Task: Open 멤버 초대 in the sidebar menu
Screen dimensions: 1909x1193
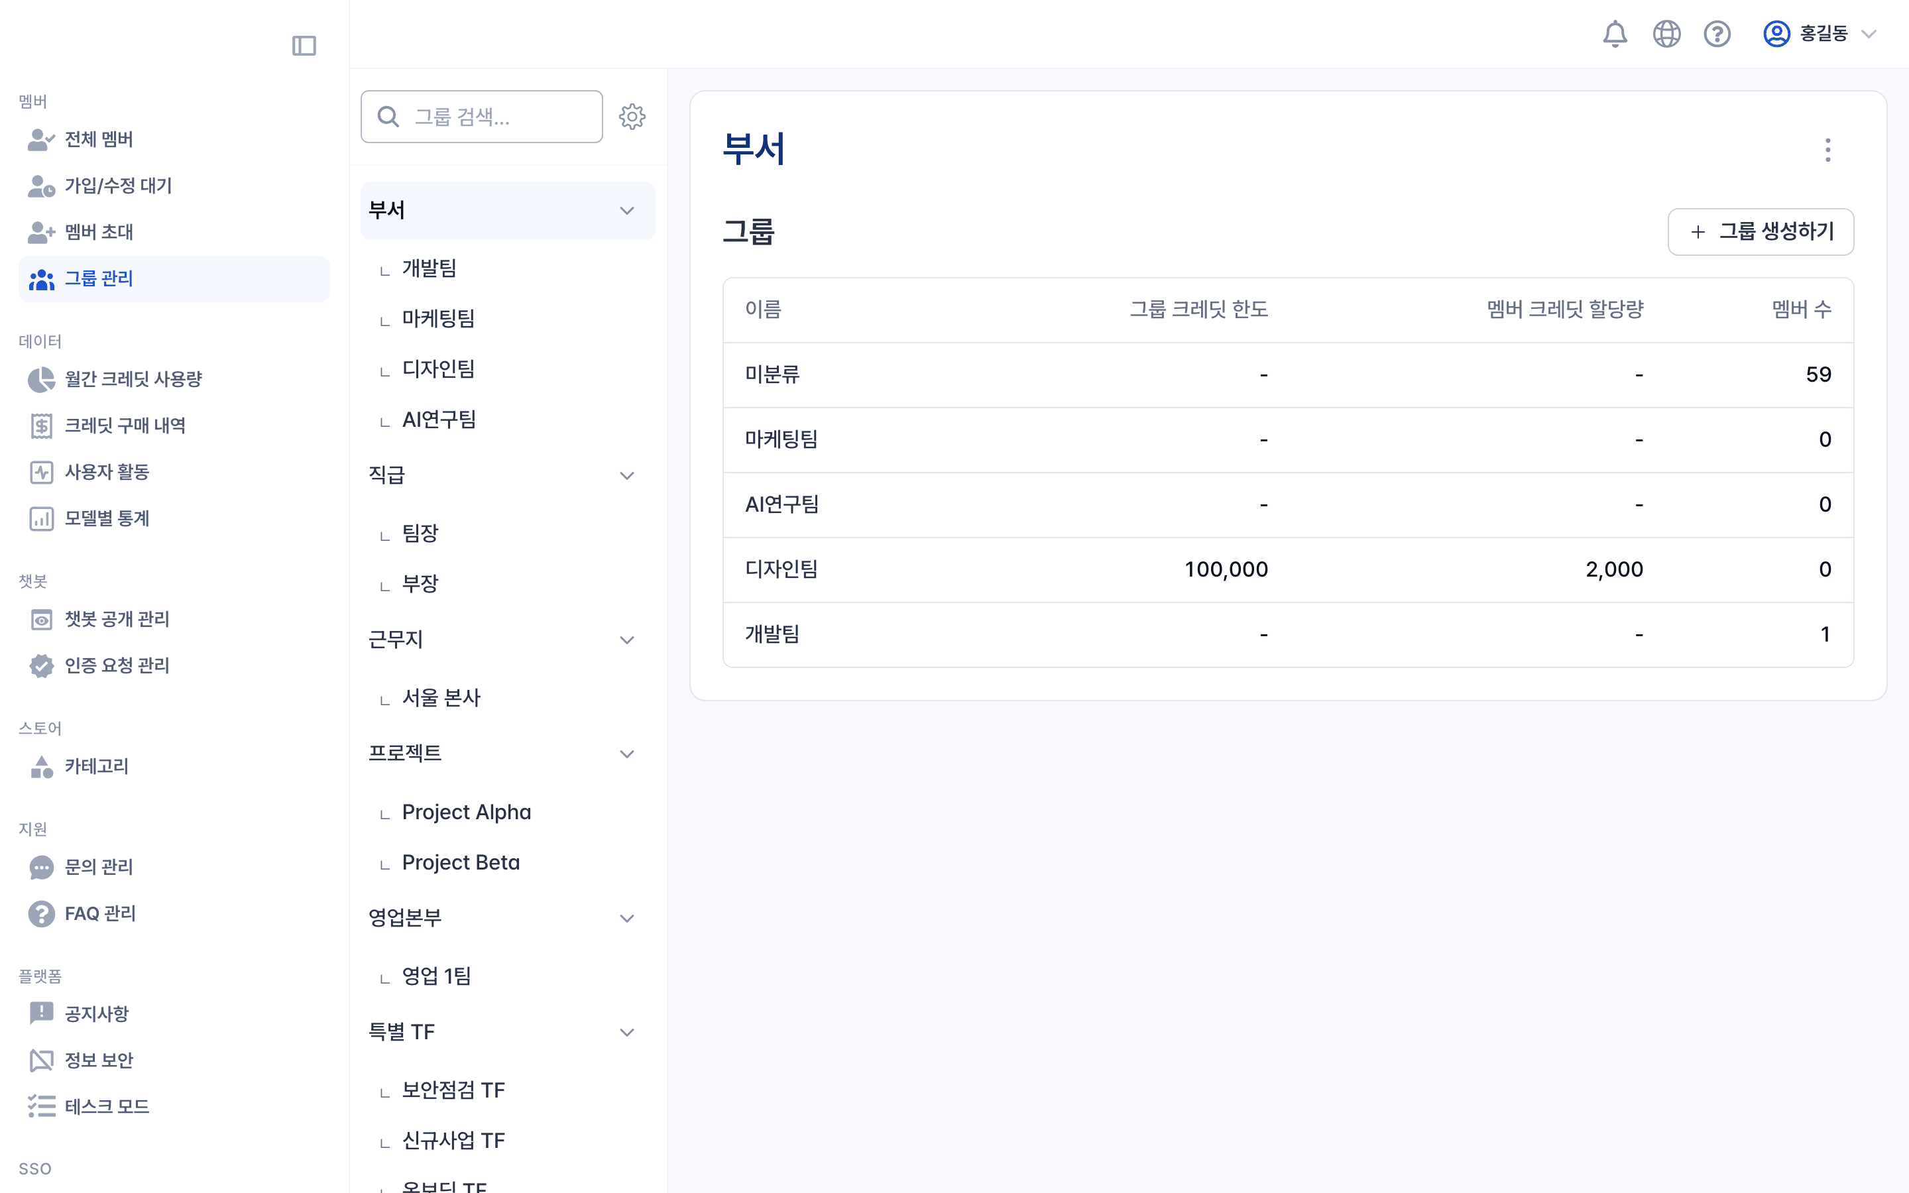Action: 98,232
